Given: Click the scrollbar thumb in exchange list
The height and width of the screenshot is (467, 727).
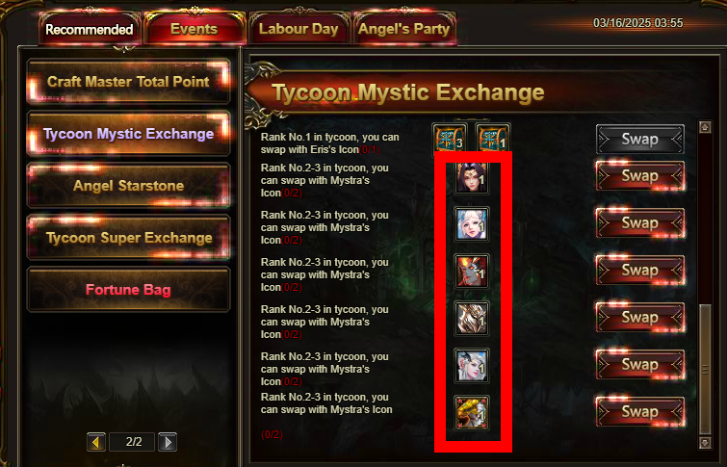Looking at the screenshot, I should (x=705, y=369).
